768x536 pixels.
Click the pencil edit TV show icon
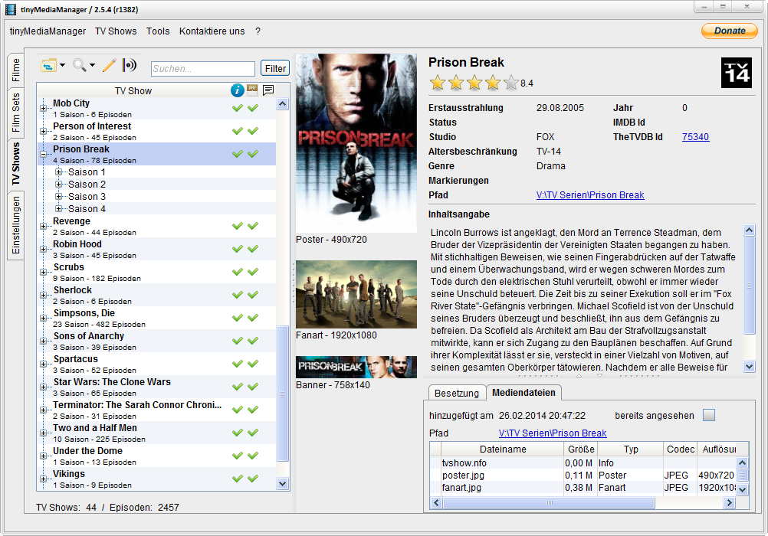coord(110,65)
